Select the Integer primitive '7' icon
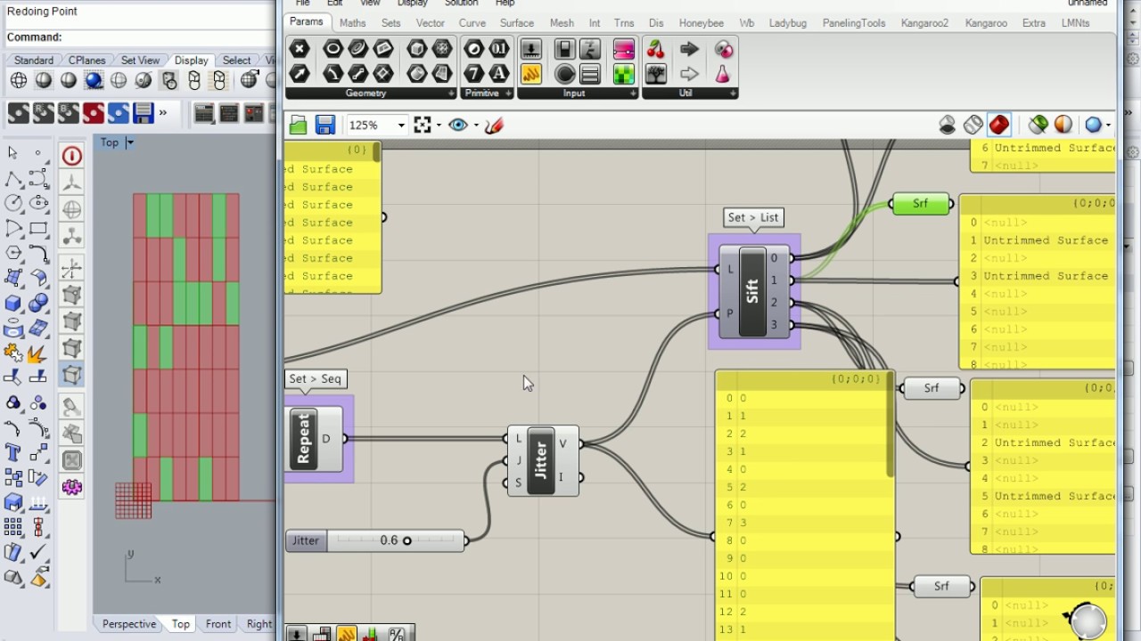1141x641 pixels. 474,74
